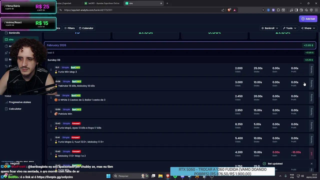This screenshot has height=180, width=320.
Task: Open Brave Wallet icon
Action: pos(301,10)
